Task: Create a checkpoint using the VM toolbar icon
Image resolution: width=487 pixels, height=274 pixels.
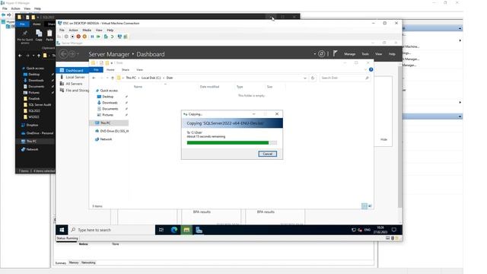Action: coord(106,37)
